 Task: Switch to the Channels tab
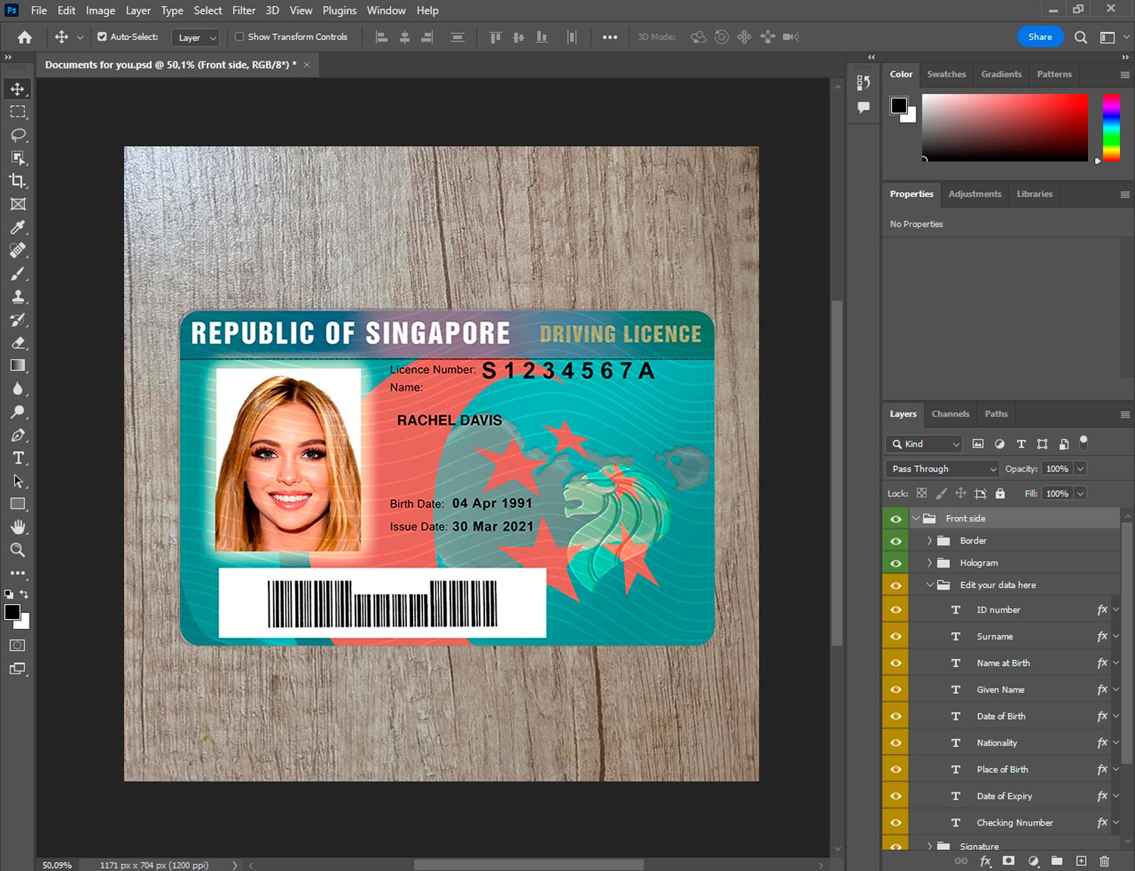[950, 414]
